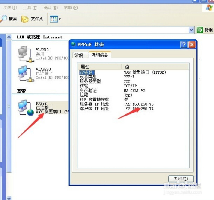Click the scroll up arrow in left pane
Viewport: 214px width, 200px height.
tap(9, 37)
